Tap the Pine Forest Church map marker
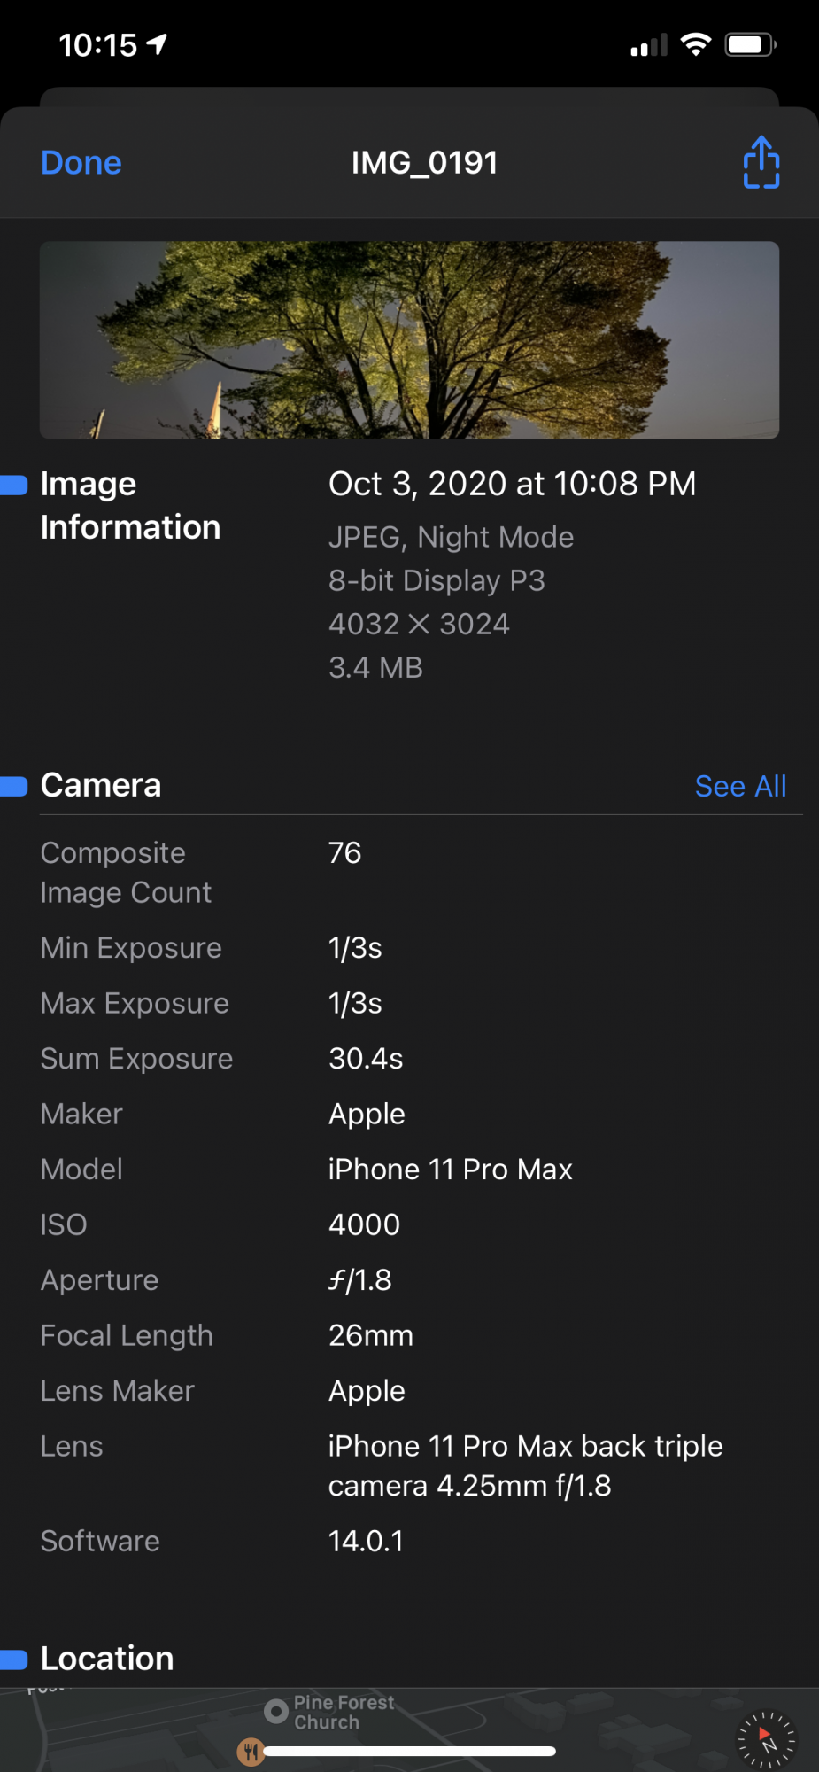This screenshot has height=1772, width=819. tap(277, 1711)
